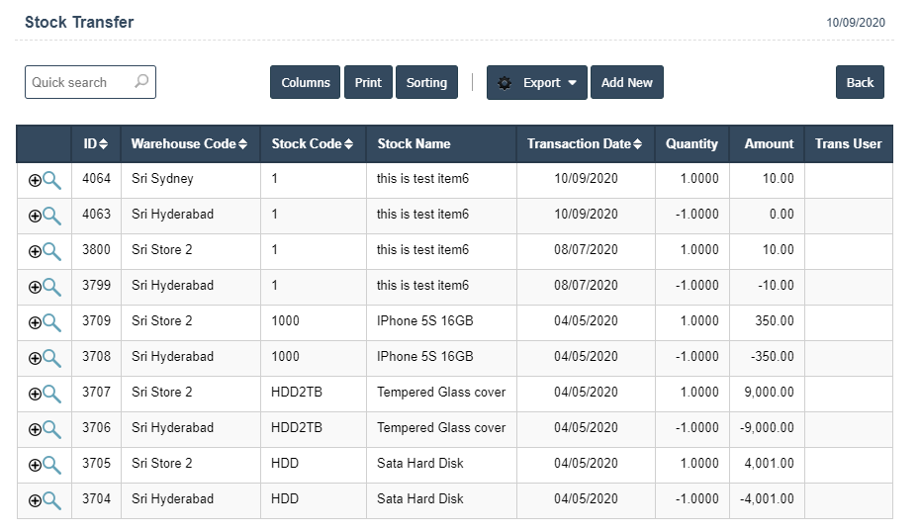Click the magnifier icon for ID 3707
The width and height of the screenshot is (920, 531).
click(x=51, y=394)
